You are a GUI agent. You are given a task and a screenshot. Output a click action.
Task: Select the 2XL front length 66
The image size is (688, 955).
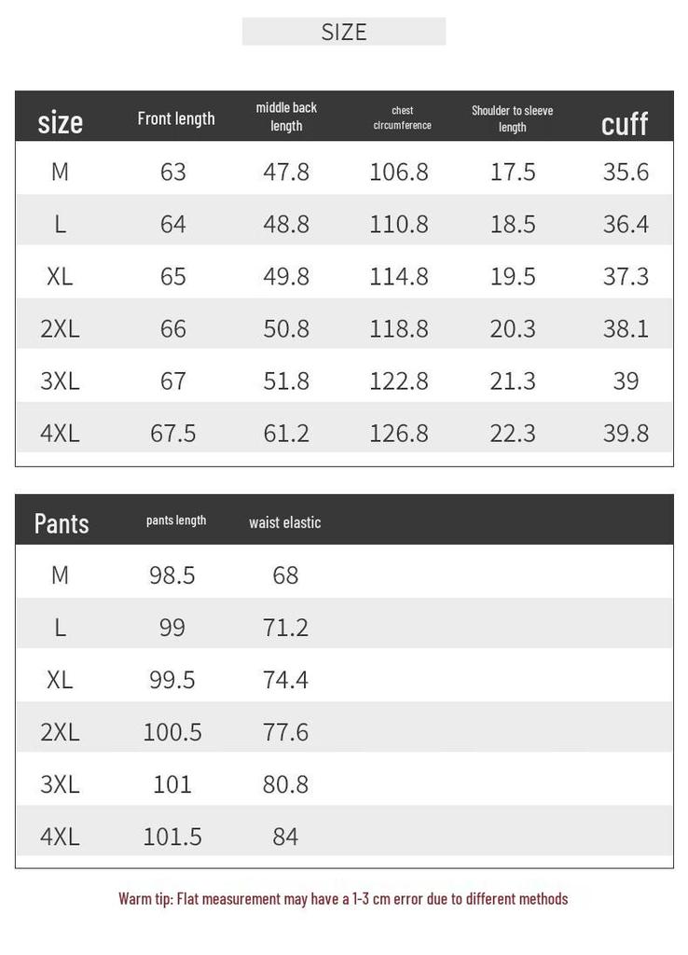point(172,329)
